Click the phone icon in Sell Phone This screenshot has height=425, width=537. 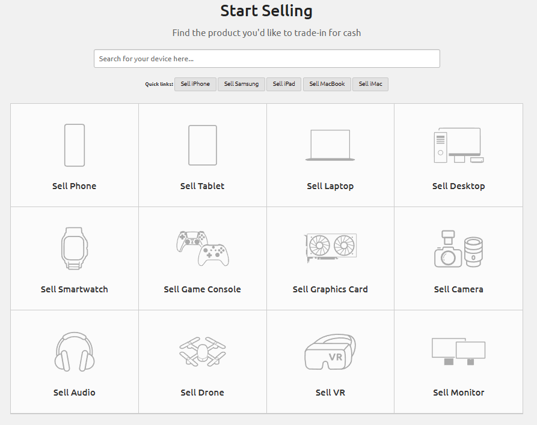pyautogui.click(x=75, y=145)
